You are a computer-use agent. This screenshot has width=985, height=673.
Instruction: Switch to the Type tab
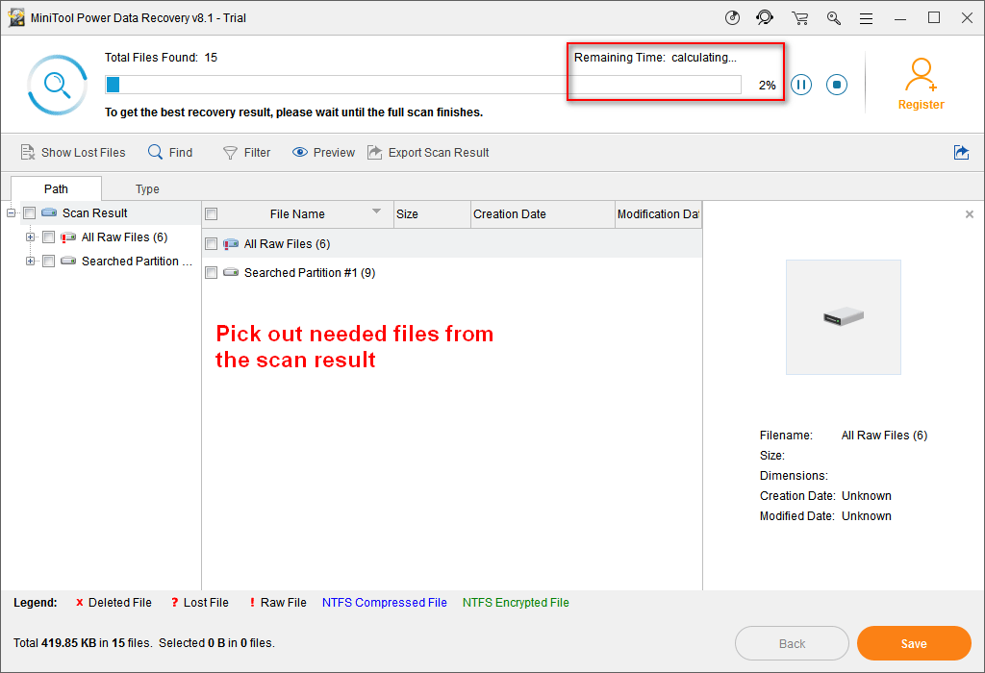point(147,189)
